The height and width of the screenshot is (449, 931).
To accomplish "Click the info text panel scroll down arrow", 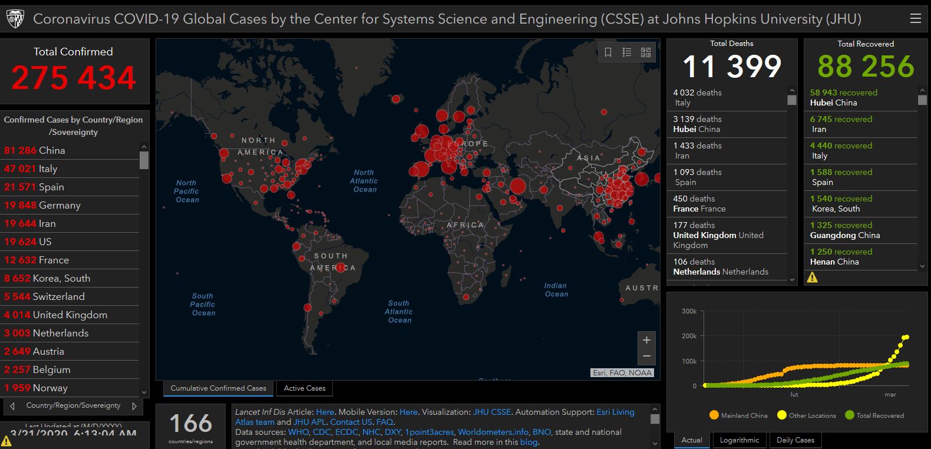I will click(x=654, y=443).
